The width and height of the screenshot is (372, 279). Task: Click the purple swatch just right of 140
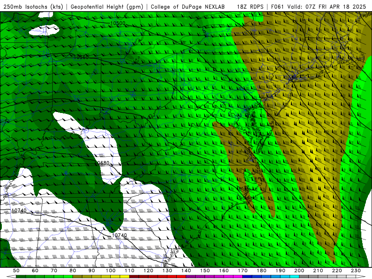click(191, 277)
